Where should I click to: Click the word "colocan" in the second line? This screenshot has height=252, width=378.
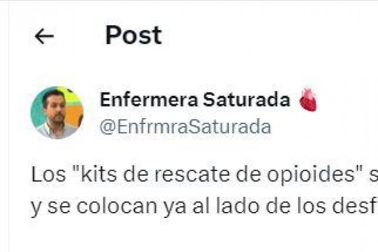pyautogui.click(x=117, y=207)
